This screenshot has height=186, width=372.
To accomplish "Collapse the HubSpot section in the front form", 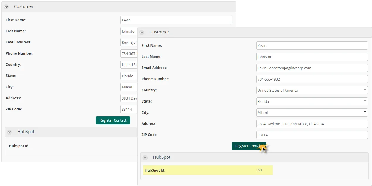I will pos(145,157).
